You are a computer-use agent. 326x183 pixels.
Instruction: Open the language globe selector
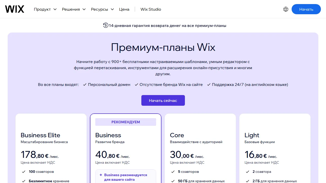286,9
